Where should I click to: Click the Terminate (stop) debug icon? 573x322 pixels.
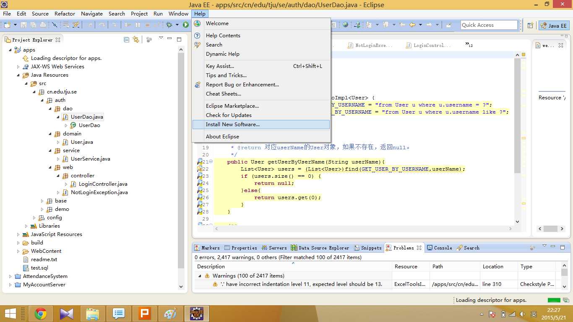point(148,25)
